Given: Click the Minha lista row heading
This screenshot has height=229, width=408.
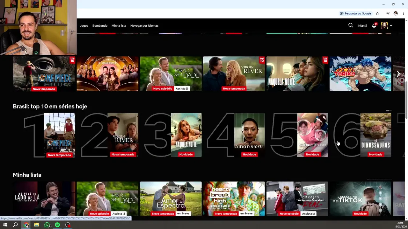Looking at the screenshot, I should [27, 175].
